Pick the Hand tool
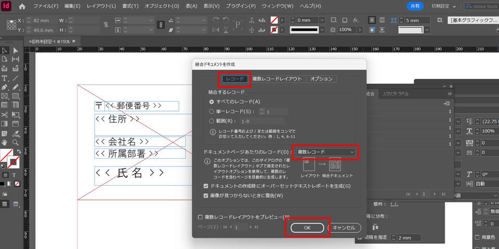 click(x=4, y=142)
